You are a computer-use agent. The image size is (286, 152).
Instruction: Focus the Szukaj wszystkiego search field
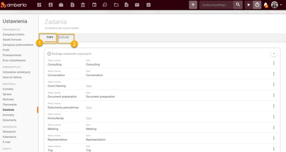pos(216,5)
